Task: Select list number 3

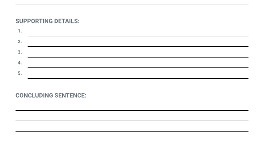Action: 20,52
